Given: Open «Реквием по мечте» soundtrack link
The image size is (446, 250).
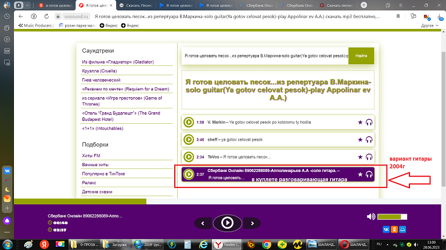Looking at the screenshot, I should (x=125, y=89).
